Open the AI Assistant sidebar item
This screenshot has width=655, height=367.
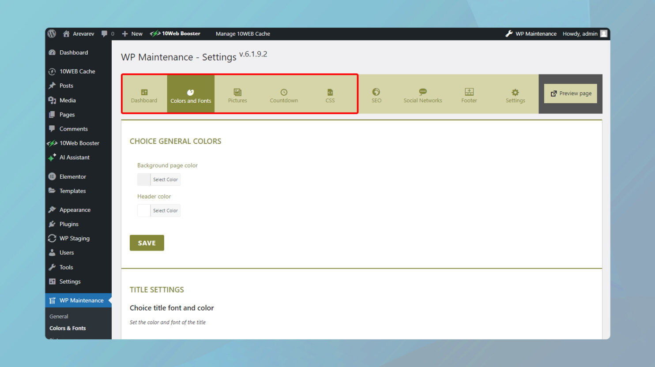(74, 157)
